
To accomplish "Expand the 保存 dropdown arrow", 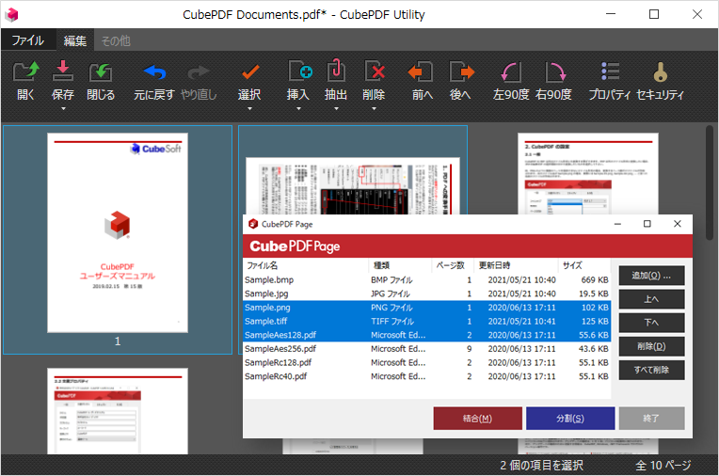I will pyautogui.click(x=63, y=109).
